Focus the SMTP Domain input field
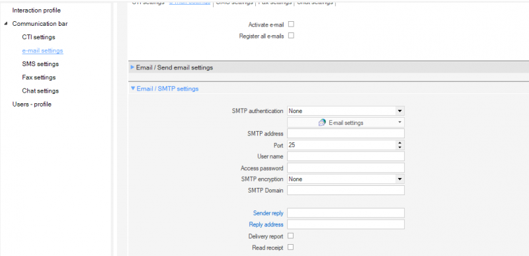 (345, 191)
